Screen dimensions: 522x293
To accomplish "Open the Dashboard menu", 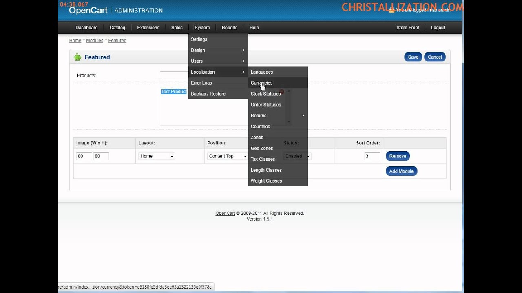I will click(x=86, y=28).
